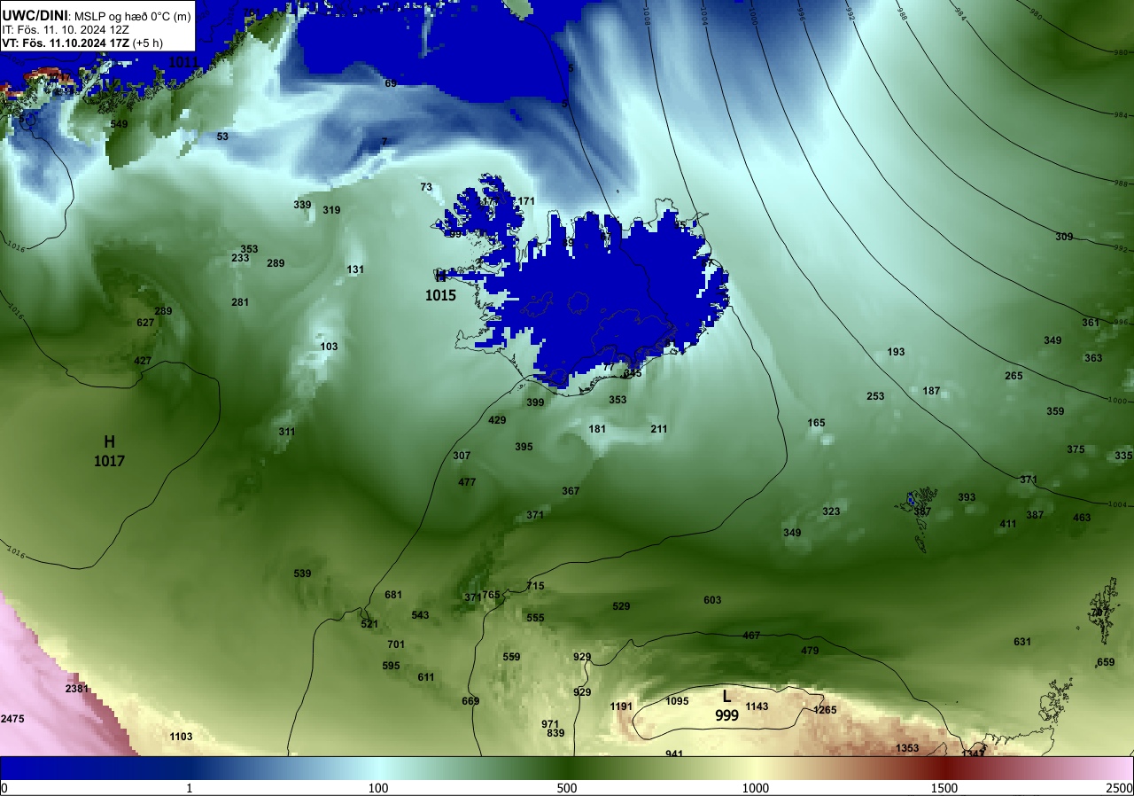The image size is (1134, 796).
Task: Pick the 309 value
Action: pos(1064,237)
